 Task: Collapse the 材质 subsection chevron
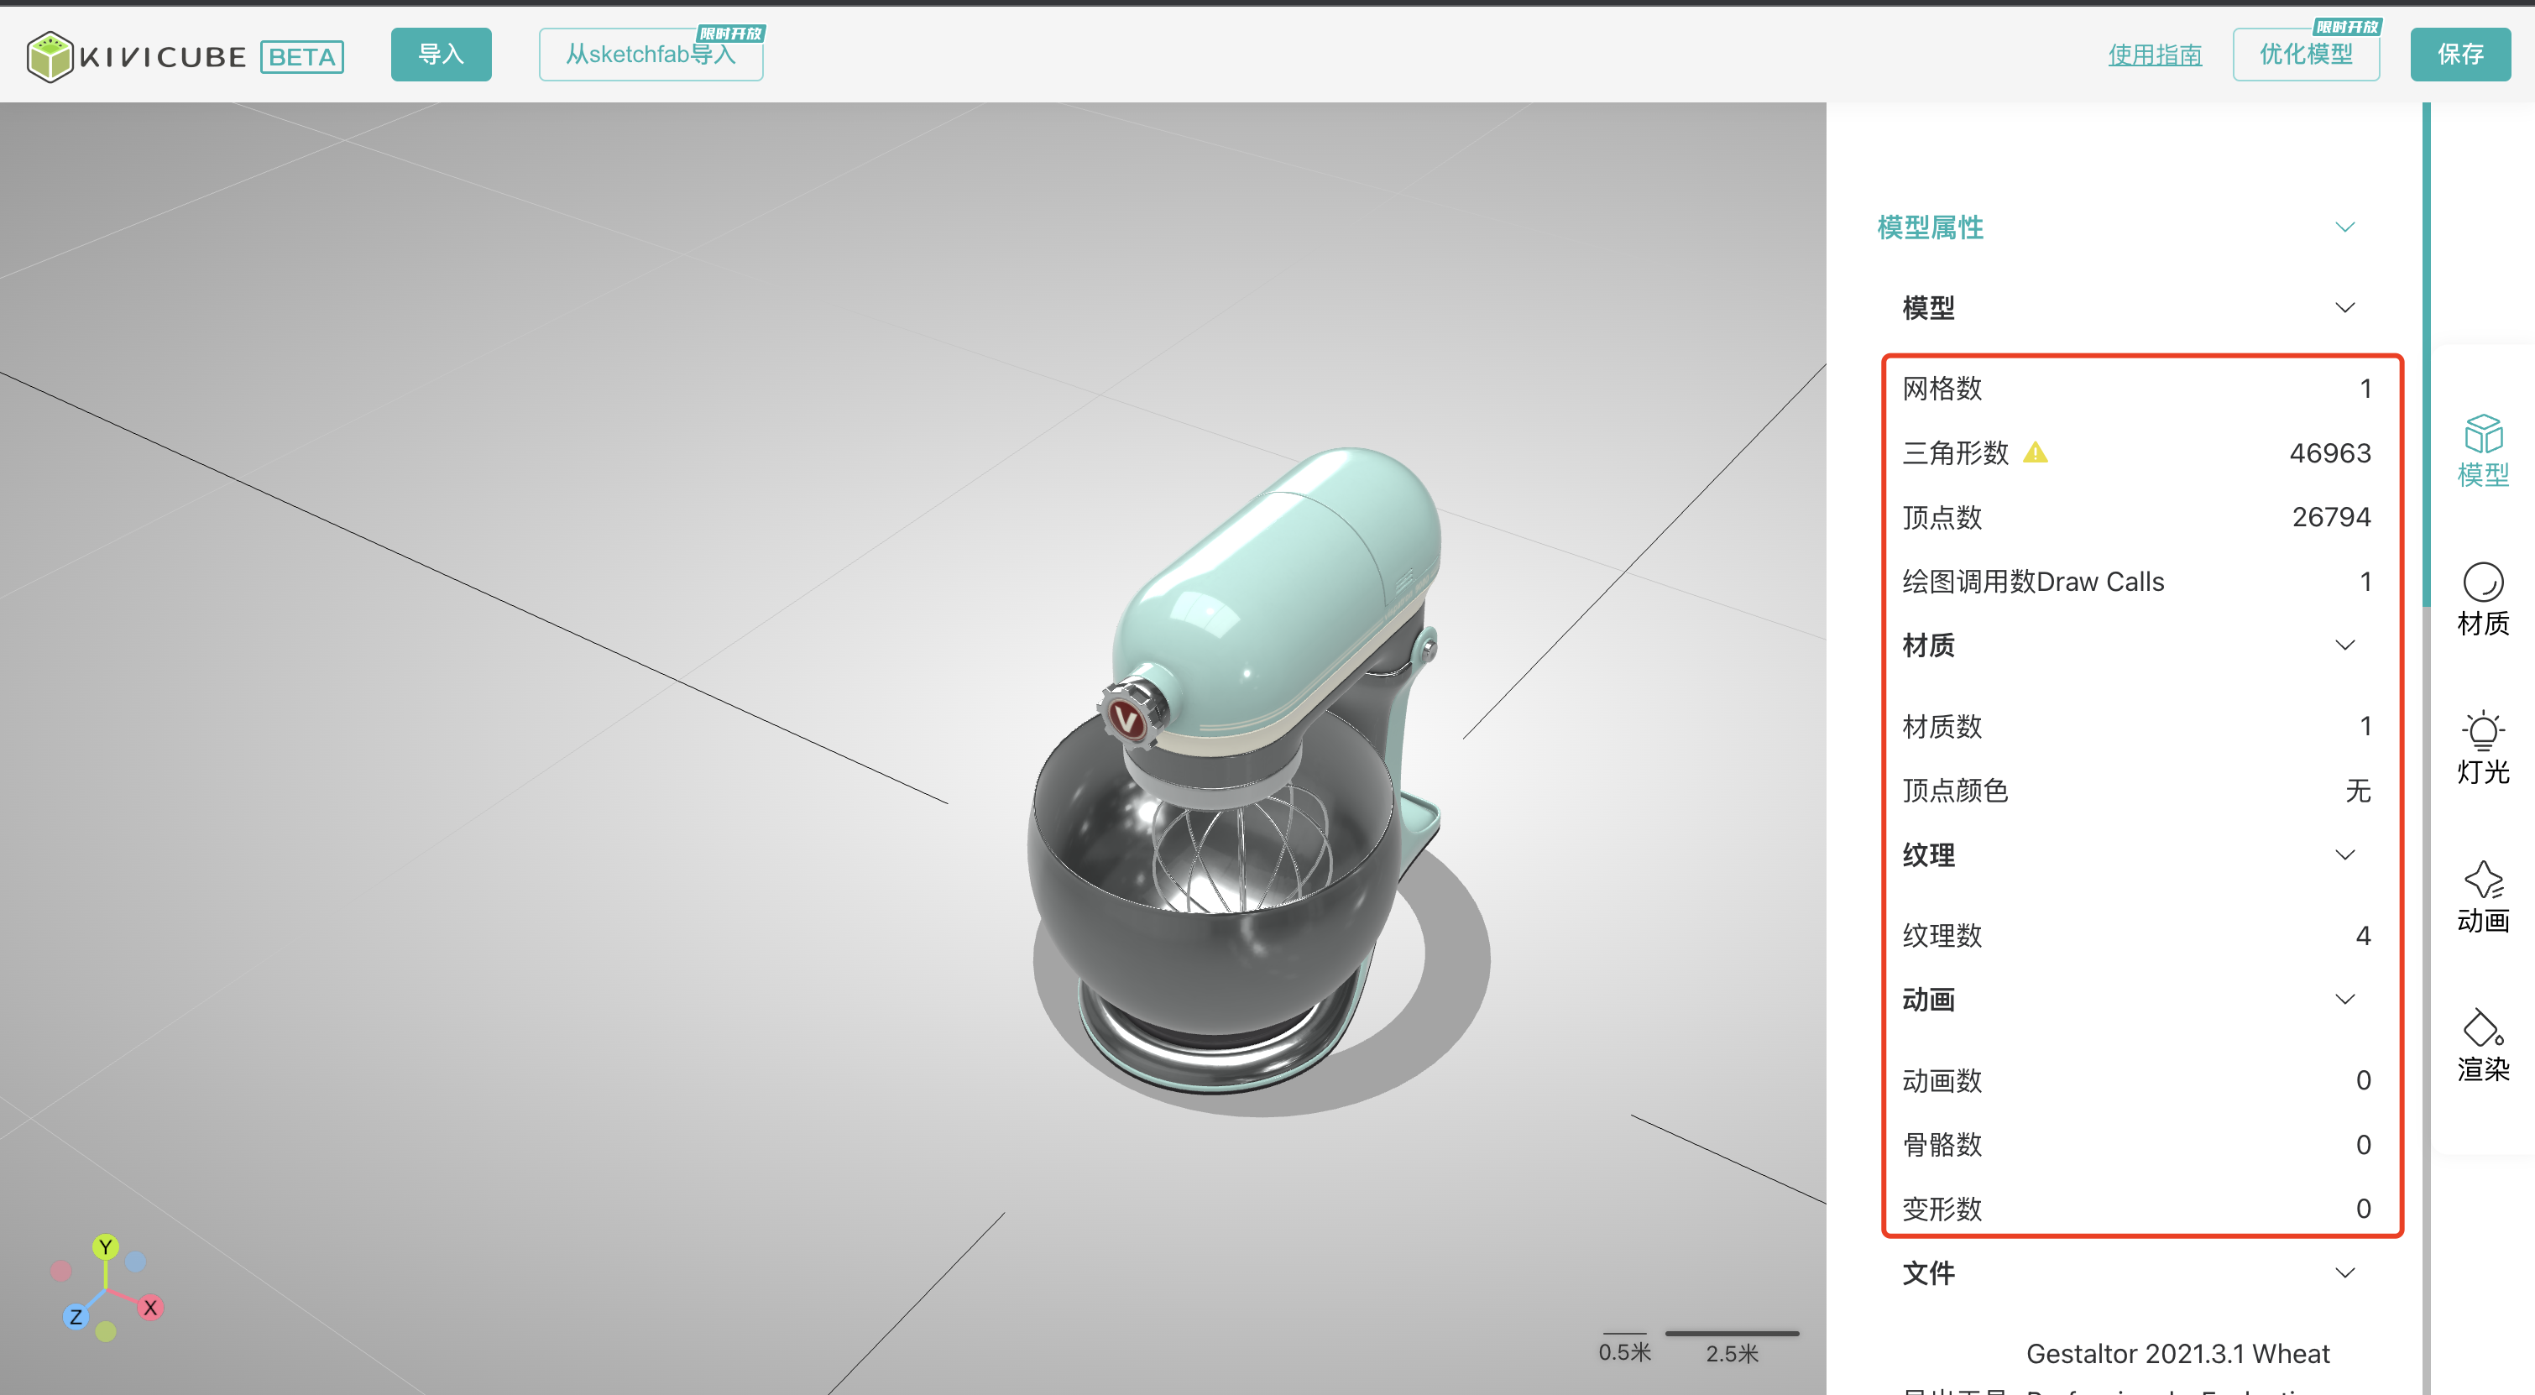click(2344, 645)
